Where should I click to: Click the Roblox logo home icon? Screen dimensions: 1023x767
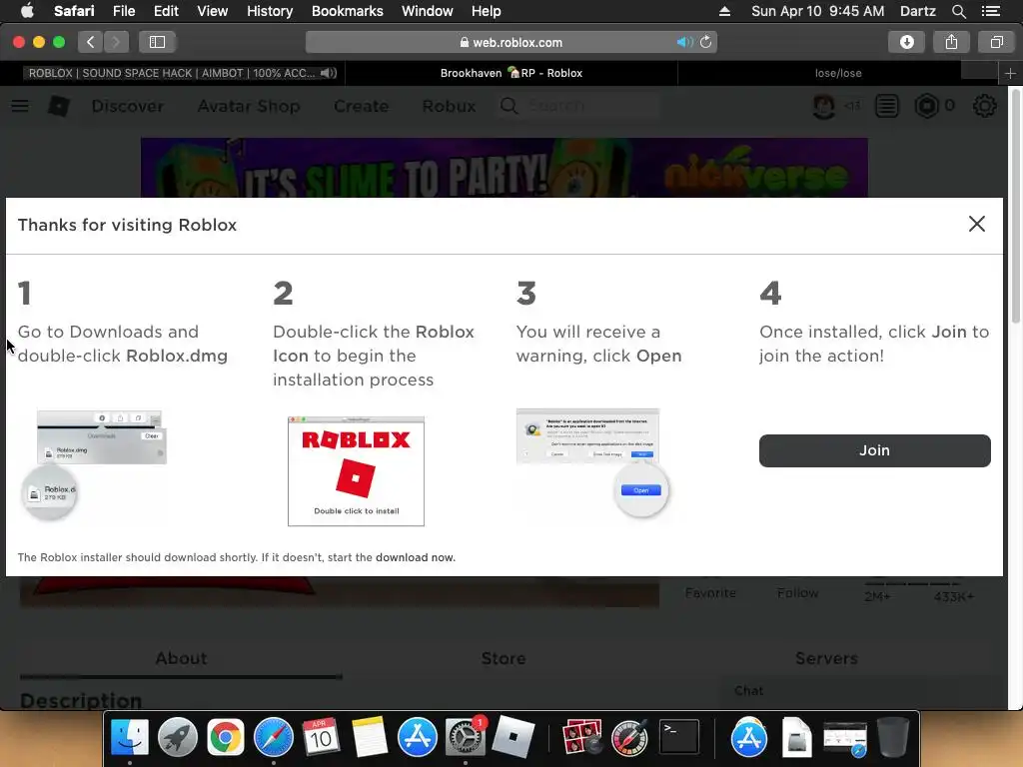[59, 106]
